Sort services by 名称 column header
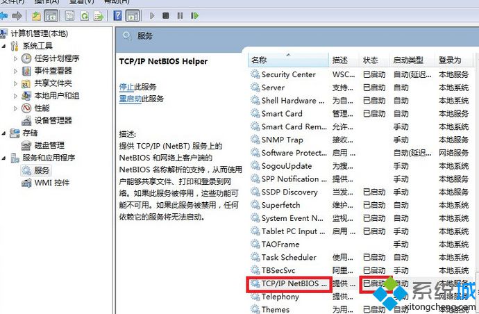This screenshot has width=479, height=314. point(259,60)
